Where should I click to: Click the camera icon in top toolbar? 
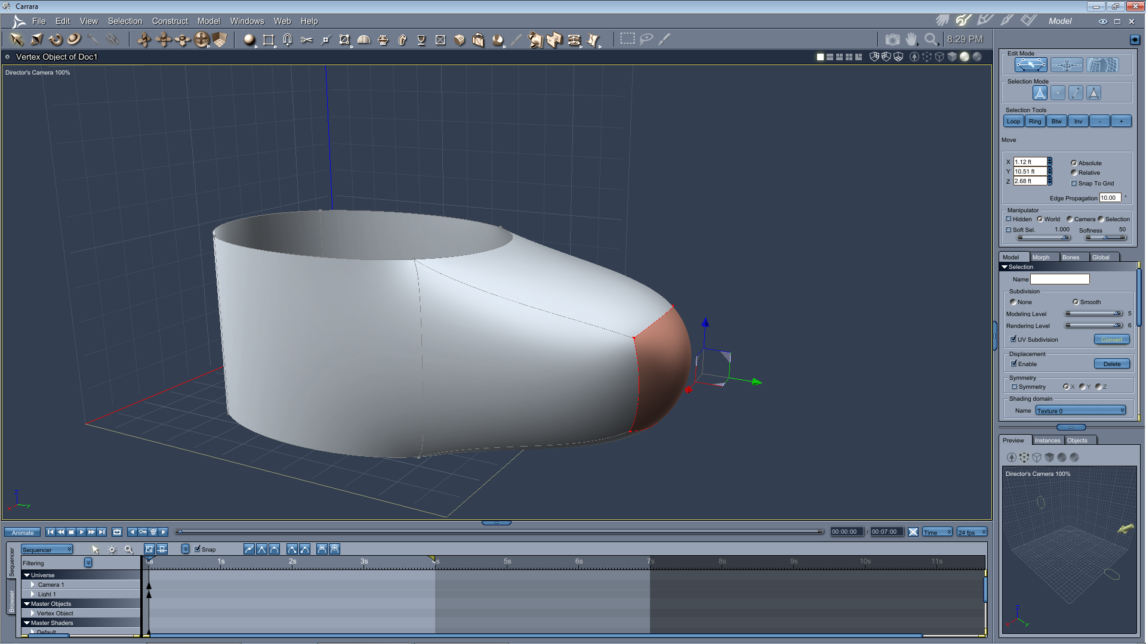(x=892, y=39)
